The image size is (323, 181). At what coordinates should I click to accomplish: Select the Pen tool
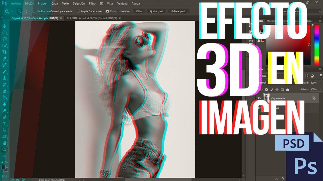[x=5, y=117]
